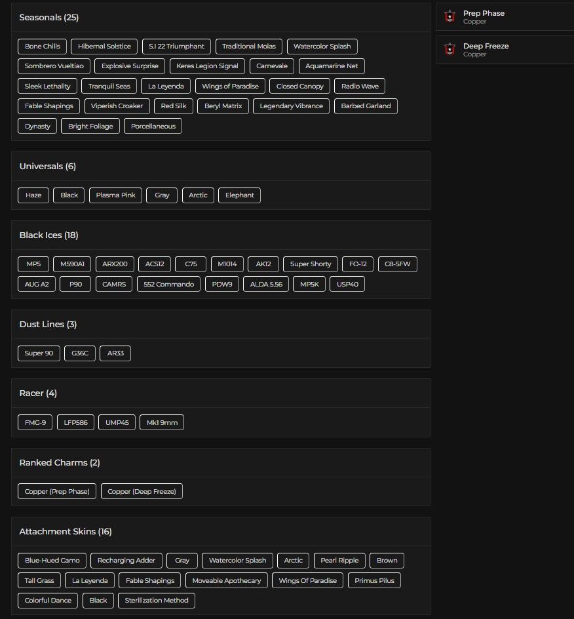
Task: Click the Deep Freeze copper charm icon
Action: click(x=450, y=50)
